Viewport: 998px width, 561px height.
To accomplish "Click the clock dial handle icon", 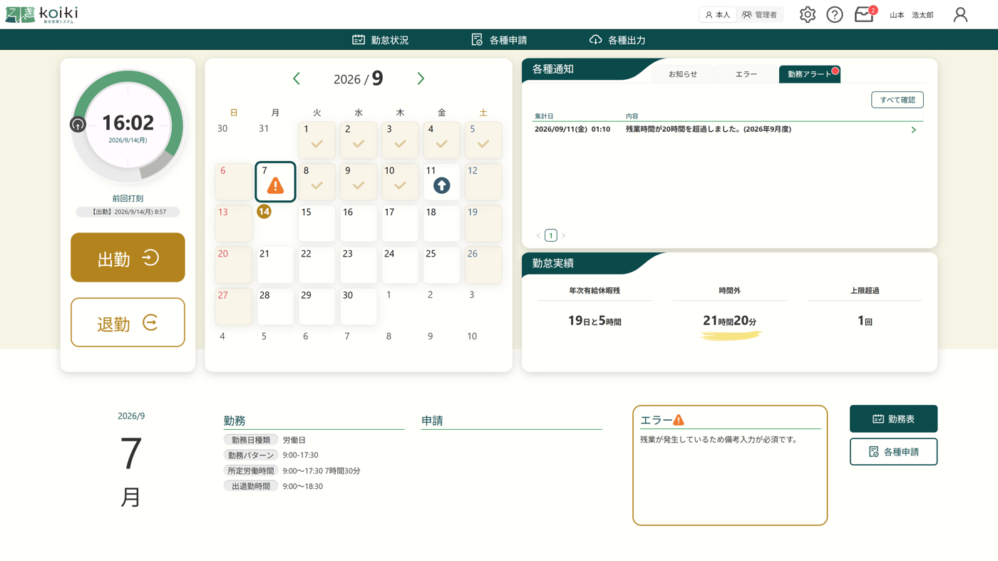I will (78, 124).
